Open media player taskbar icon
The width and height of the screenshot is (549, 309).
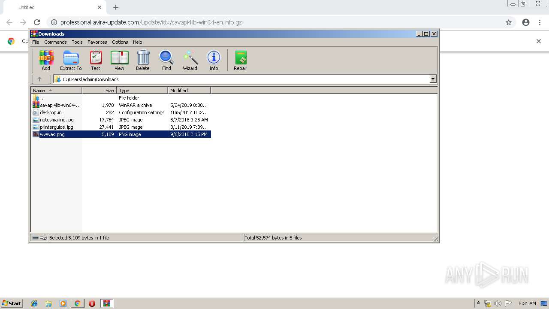point(63,303)
